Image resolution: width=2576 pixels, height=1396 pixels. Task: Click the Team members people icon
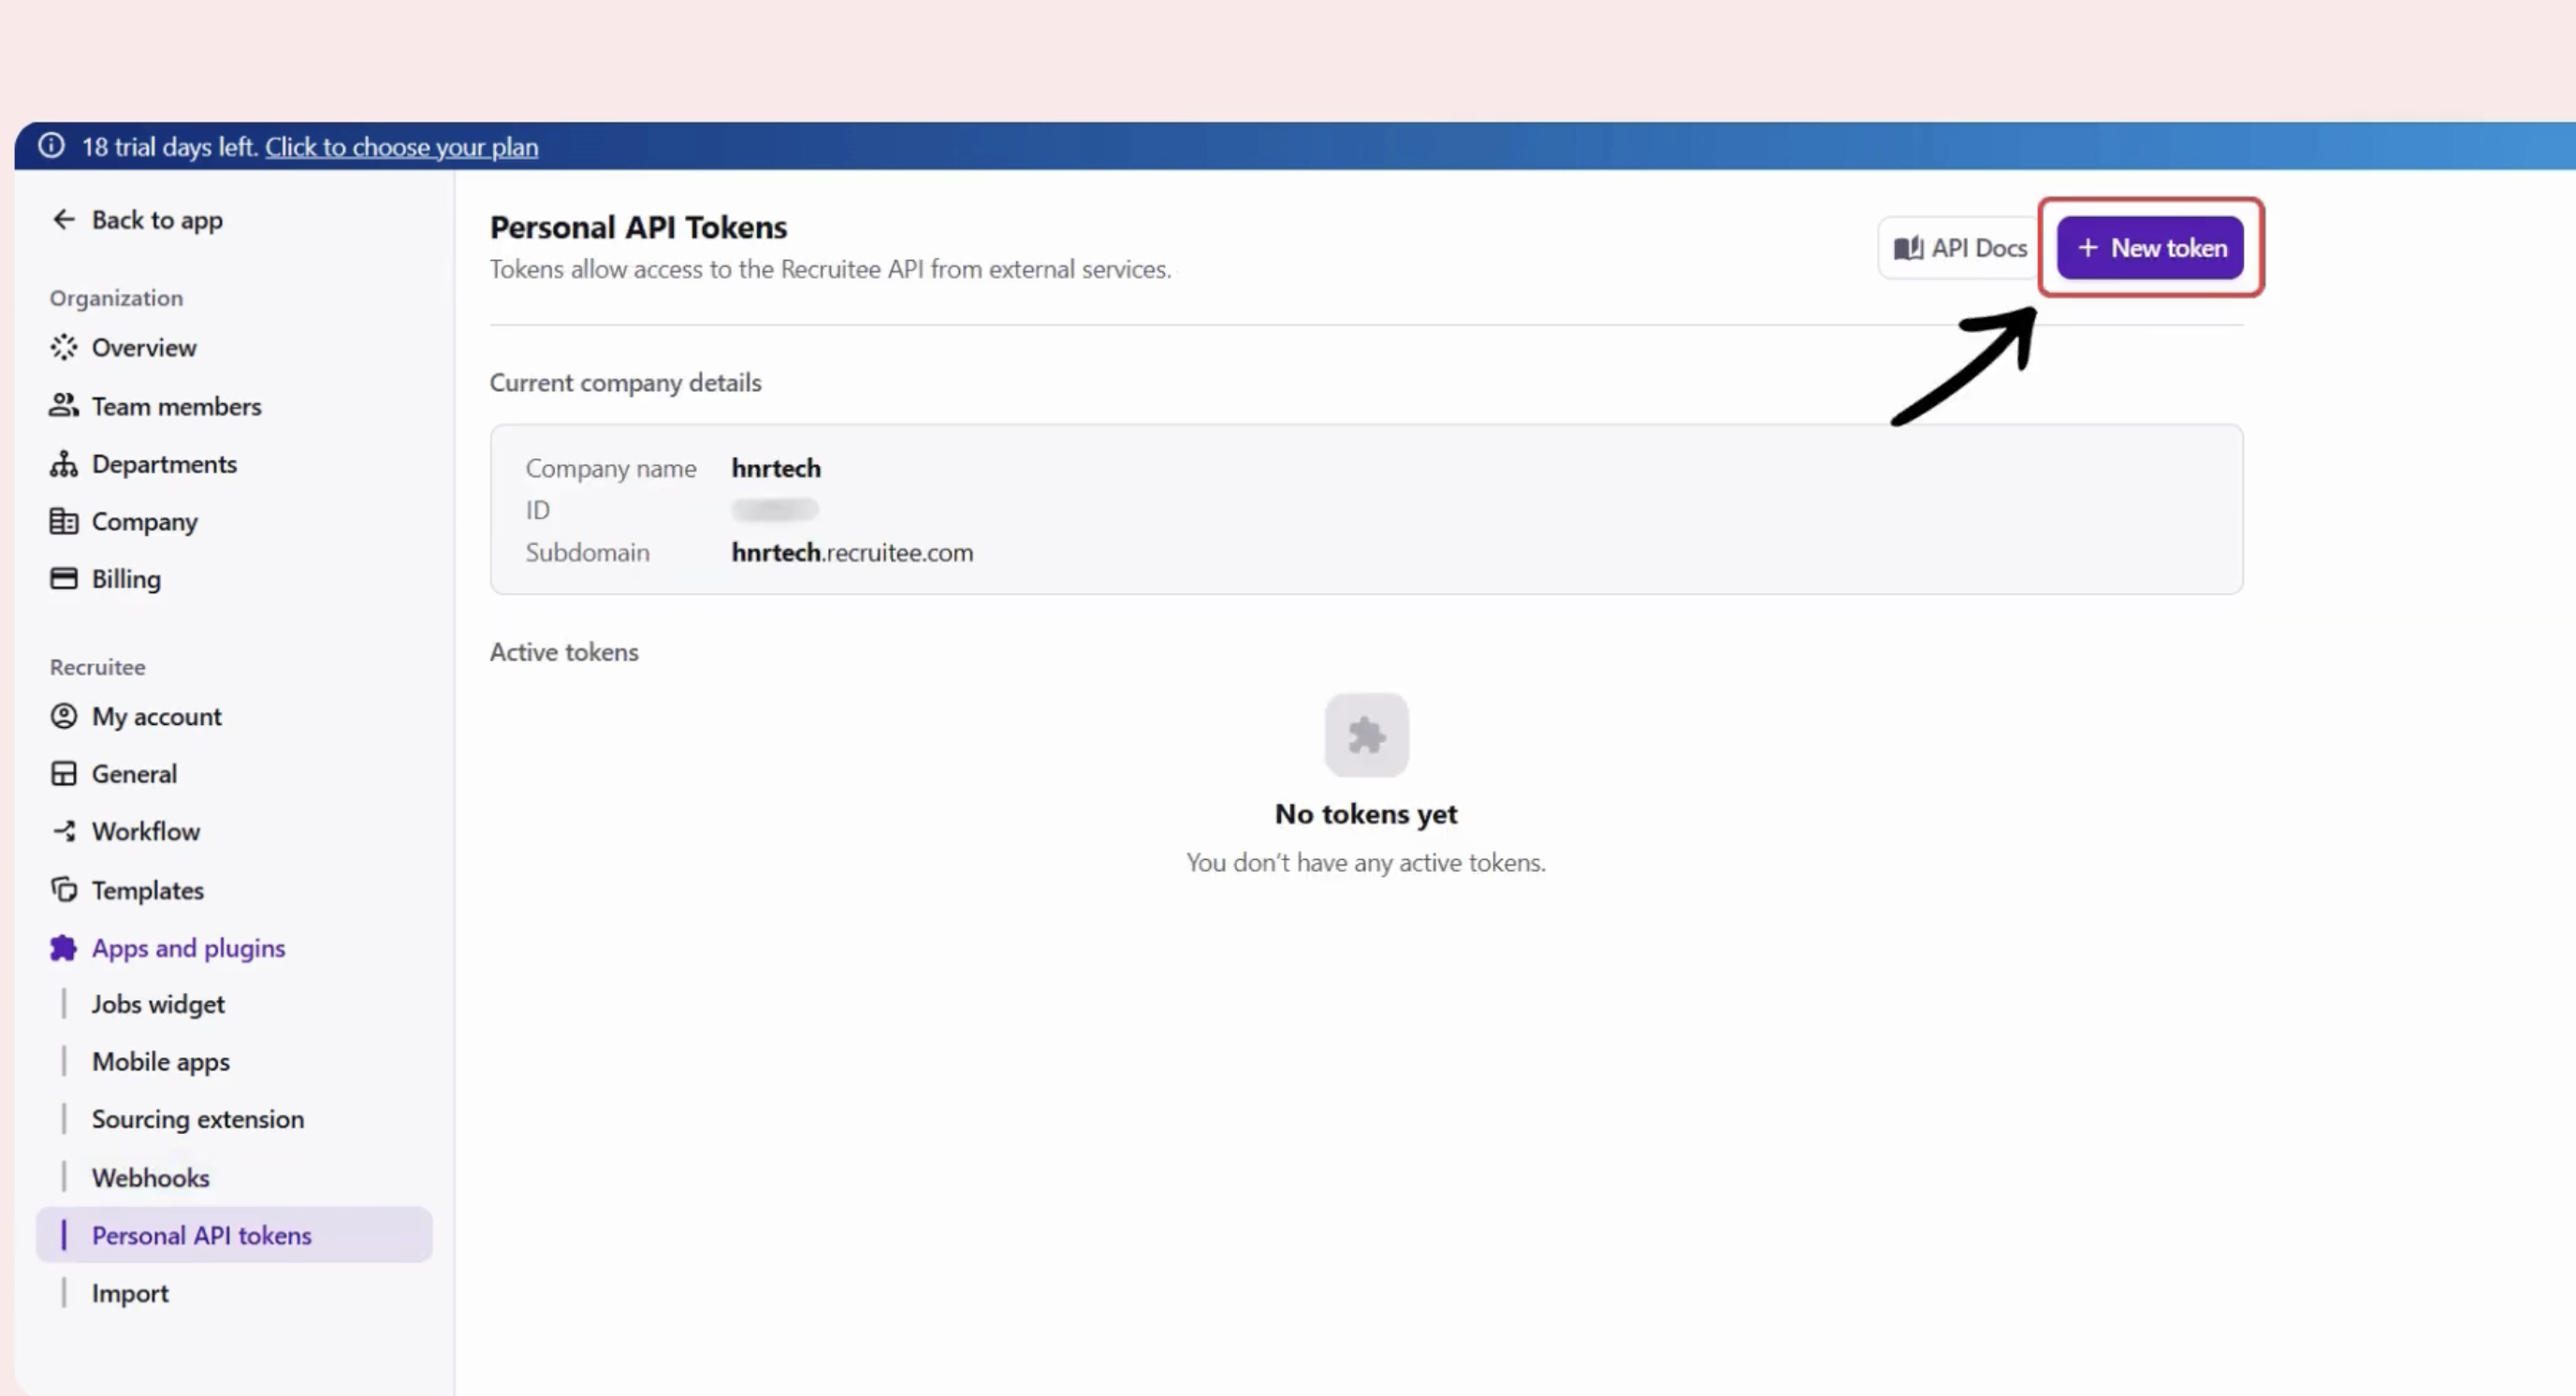click(x=63, y=405)
